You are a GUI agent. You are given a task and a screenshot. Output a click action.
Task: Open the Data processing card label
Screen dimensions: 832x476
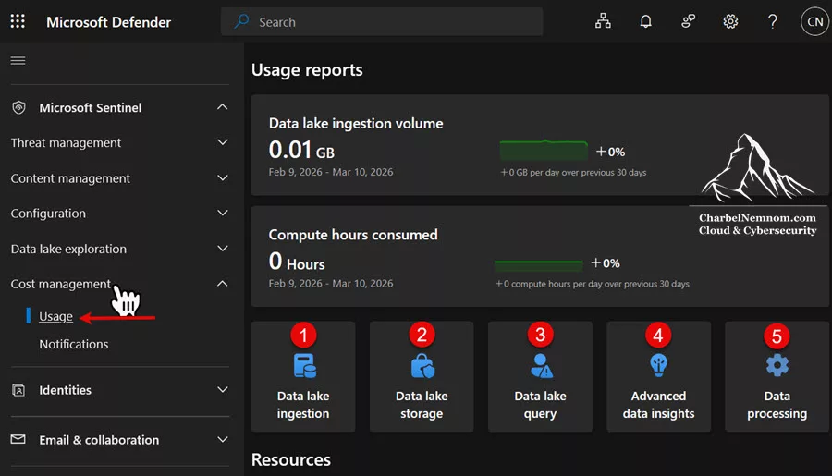(777, 405)
